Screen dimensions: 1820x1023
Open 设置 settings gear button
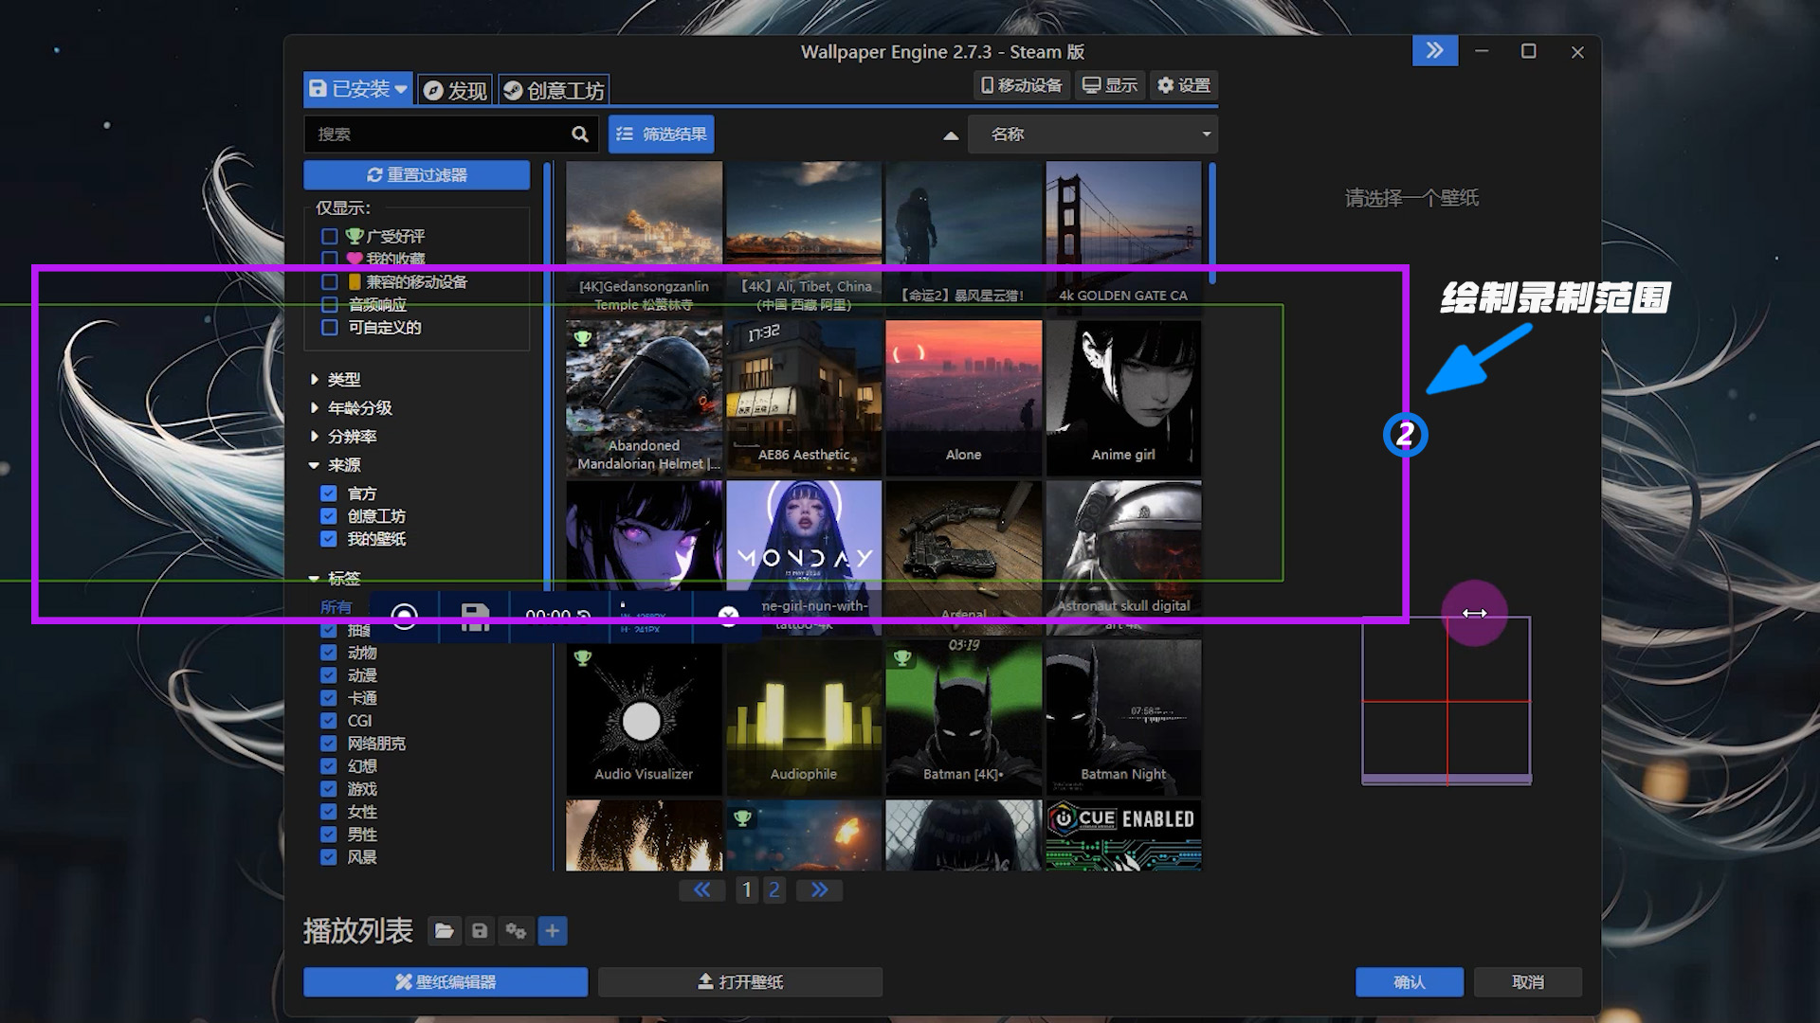pos(1184,85)
